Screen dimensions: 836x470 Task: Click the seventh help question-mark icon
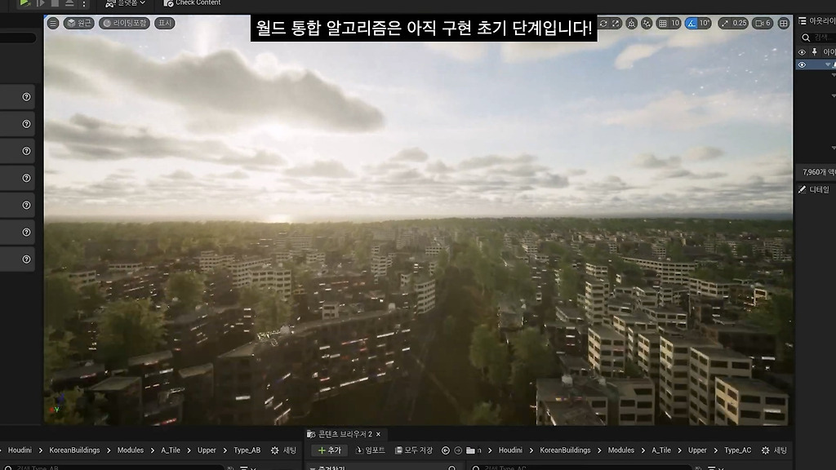tap(26, 259)
